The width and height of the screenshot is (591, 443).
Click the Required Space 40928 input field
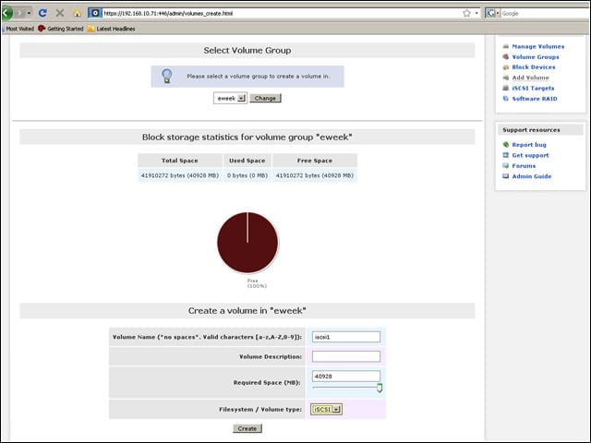pyautogui.click(x=346, y=377)
